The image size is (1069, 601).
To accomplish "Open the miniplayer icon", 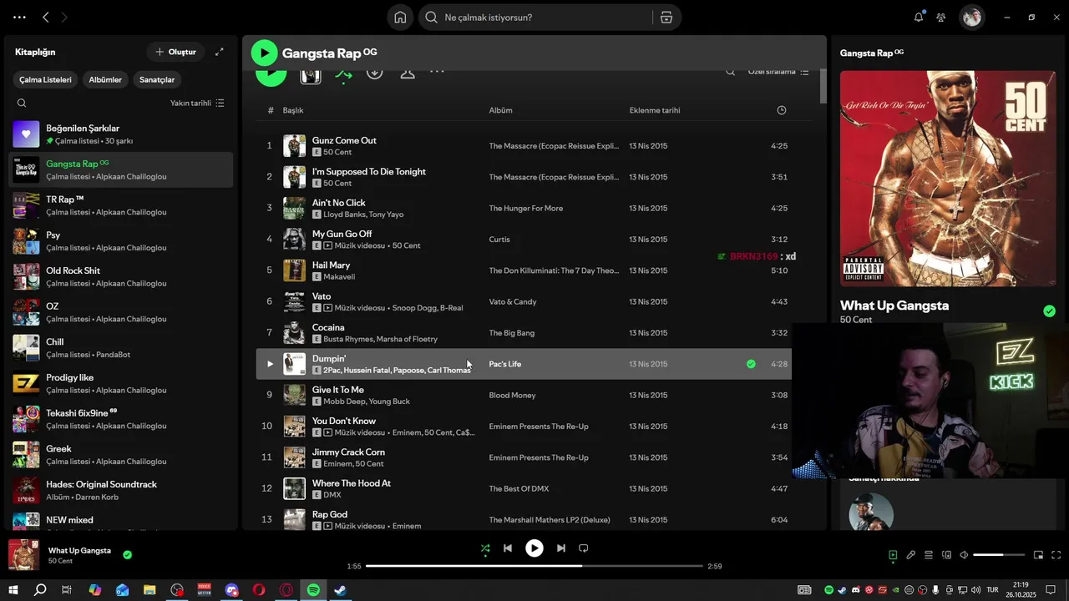I will pos(1038,555).
